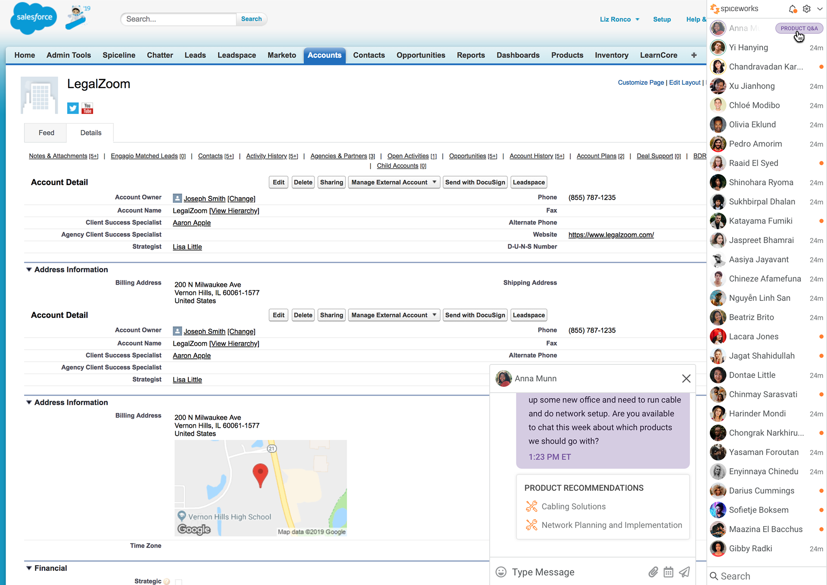Focus the Salesforce search field
Image resolution: width=827 pixels, height=585 pixels.
tap(179, 19)
